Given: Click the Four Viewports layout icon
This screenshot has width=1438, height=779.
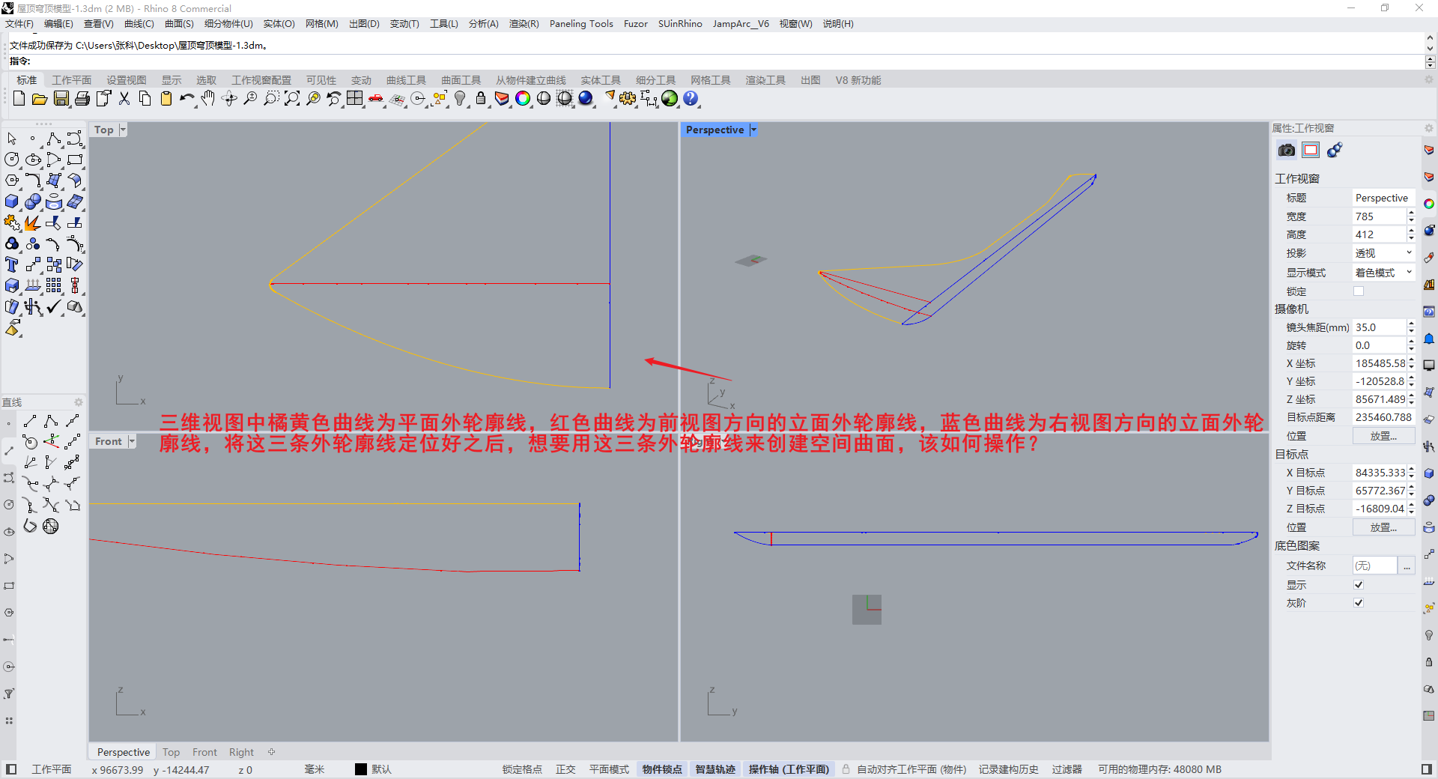Looking at the screenshot, I should coord(354,99).
